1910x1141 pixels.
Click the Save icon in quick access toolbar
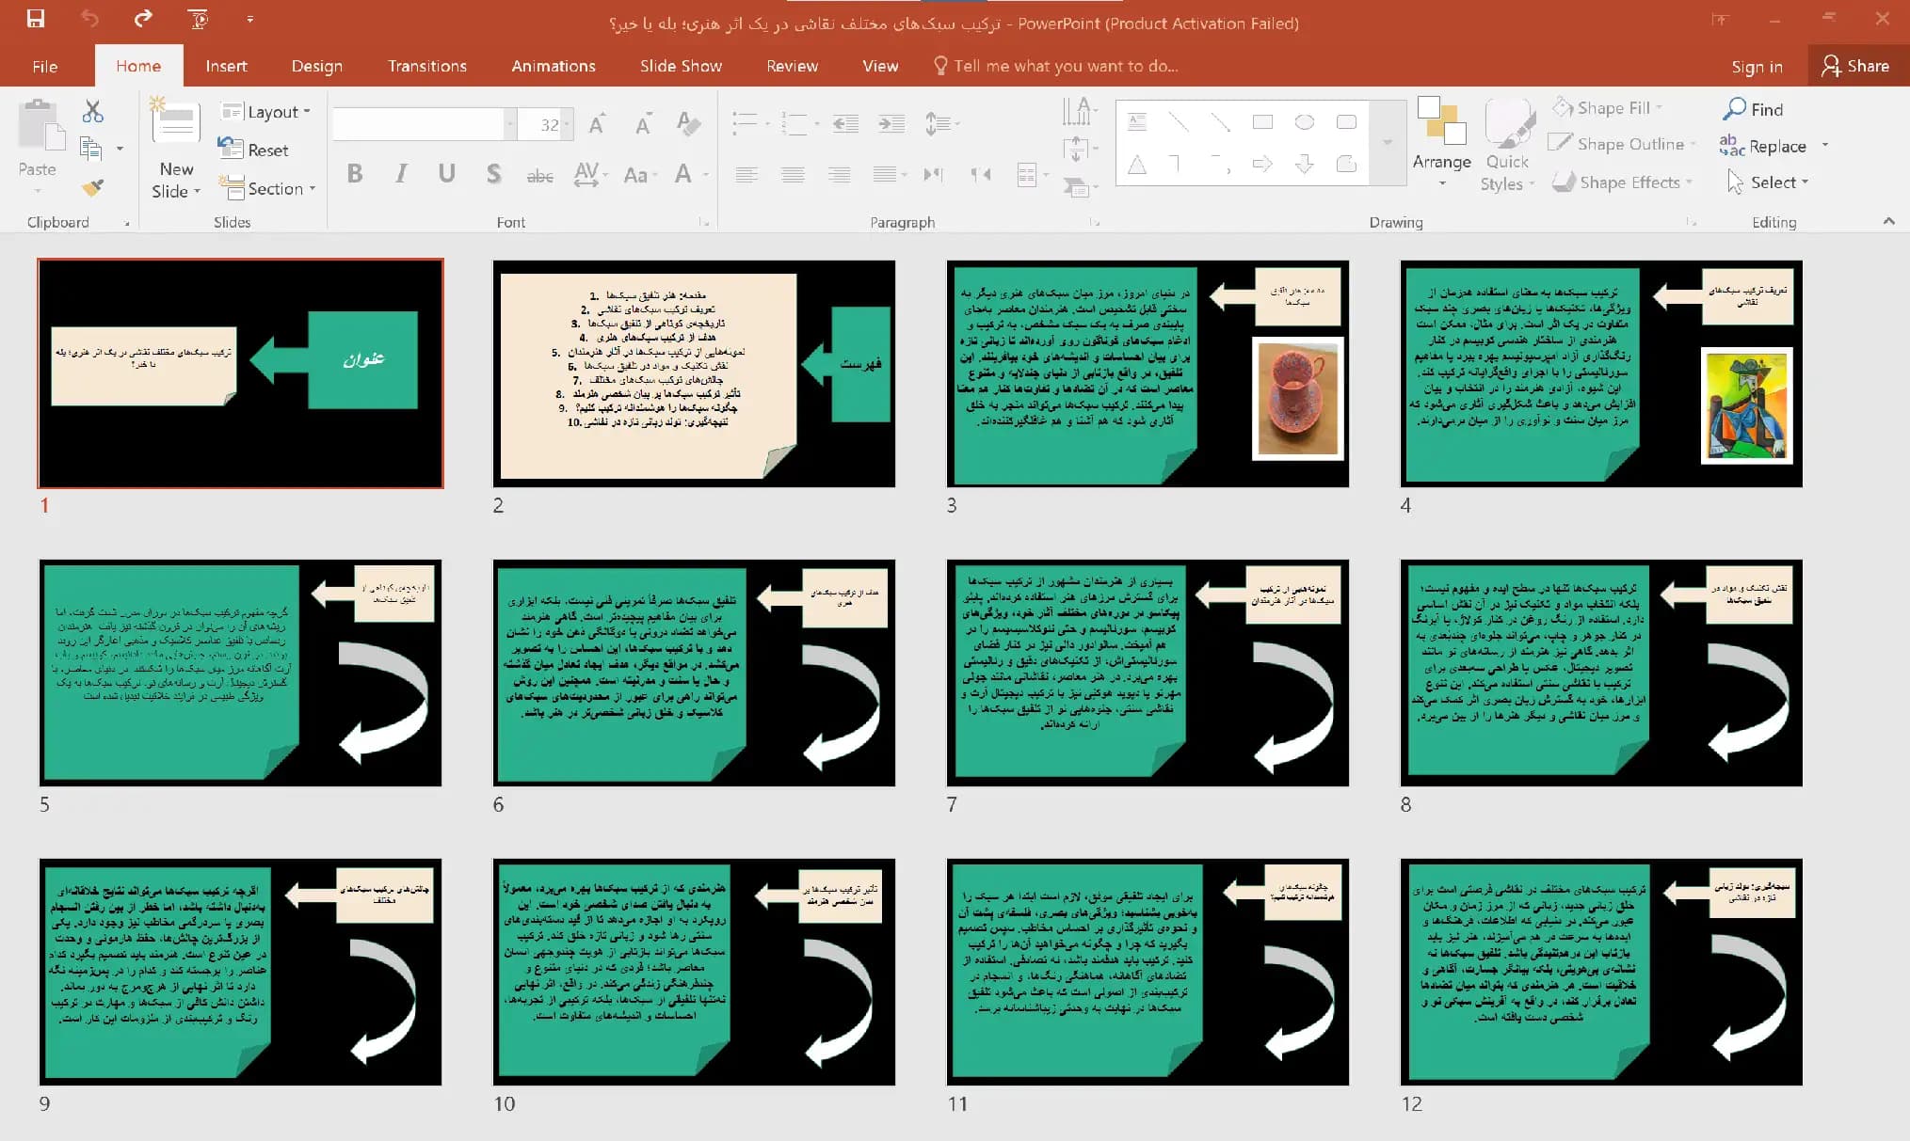click(36, 19)
